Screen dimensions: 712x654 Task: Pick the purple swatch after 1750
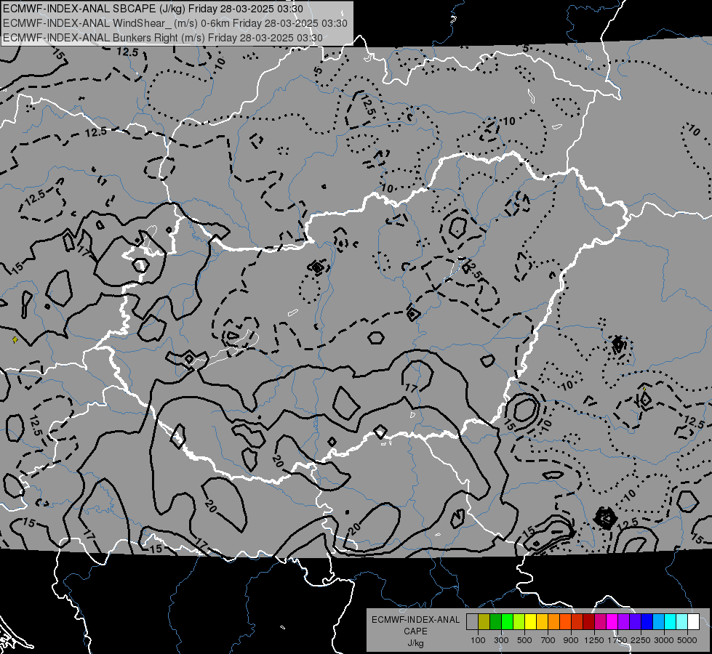pyautogui.click(x=624, y=621)
